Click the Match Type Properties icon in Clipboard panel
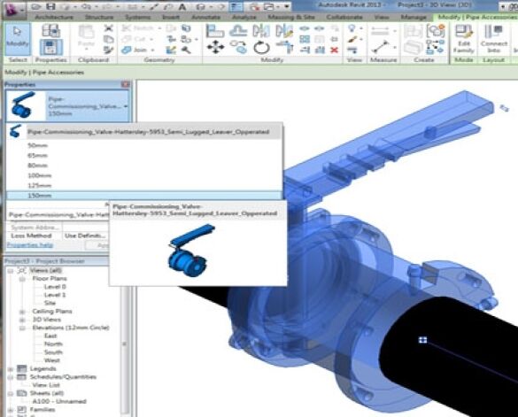518x417 pixels. point(108,50)
